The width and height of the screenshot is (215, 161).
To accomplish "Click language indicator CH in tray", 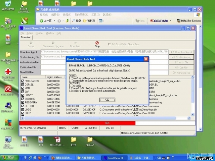I will (159, 158).
